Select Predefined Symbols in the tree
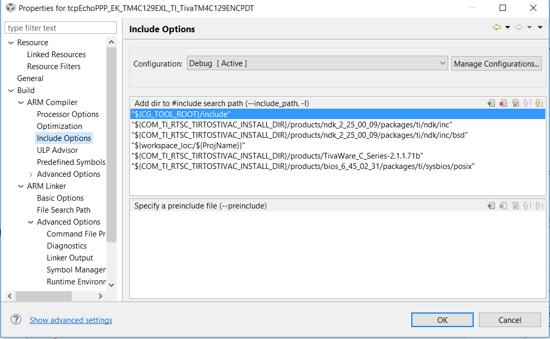550x339 pixels. (71, 162)
